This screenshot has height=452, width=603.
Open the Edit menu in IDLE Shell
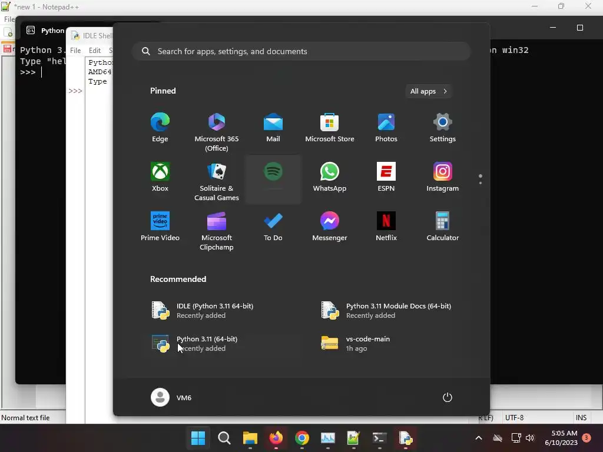click(x=95, y=51)
